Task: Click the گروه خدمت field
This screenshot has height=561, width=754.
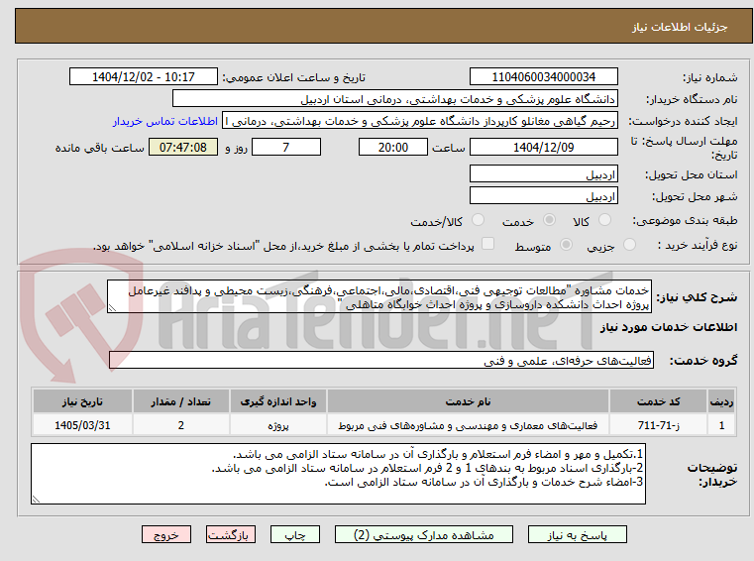Action: [x=381, y=361]
